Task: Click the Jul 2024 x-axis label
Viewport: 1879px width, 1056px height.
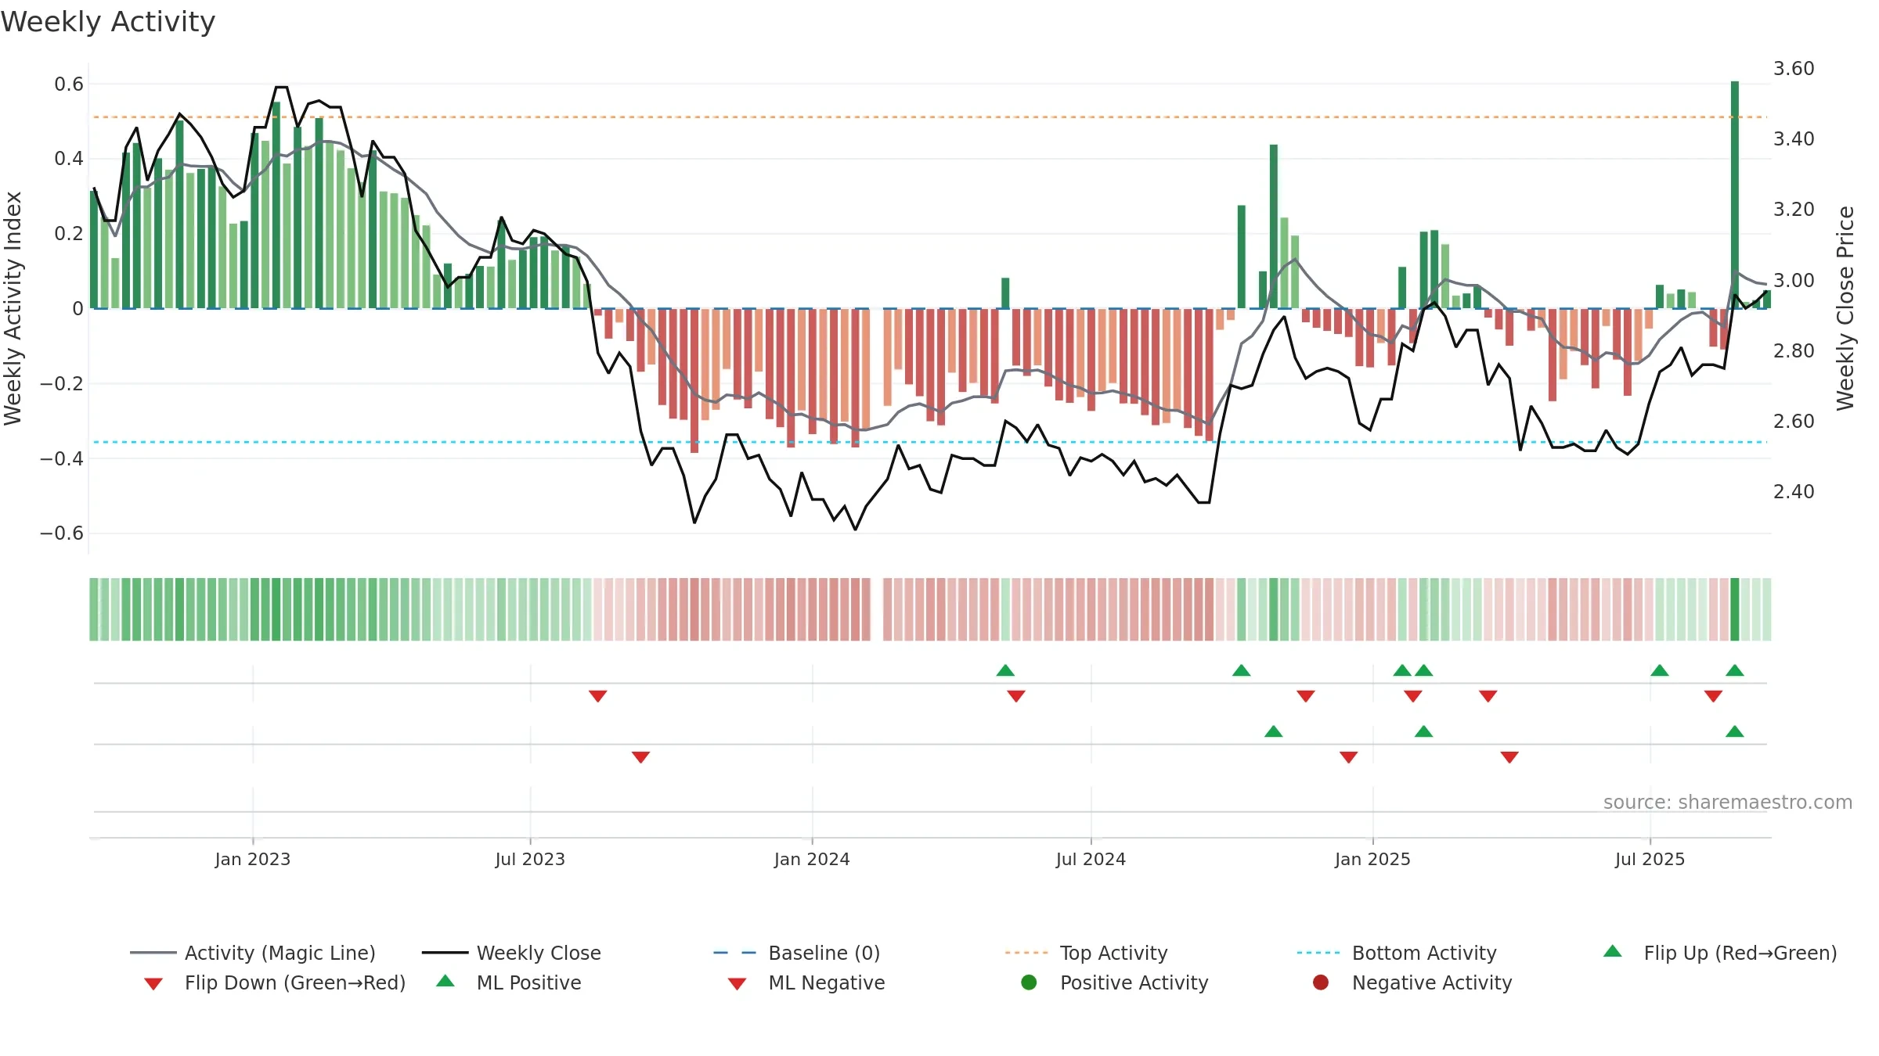Action: point(1091,859)
